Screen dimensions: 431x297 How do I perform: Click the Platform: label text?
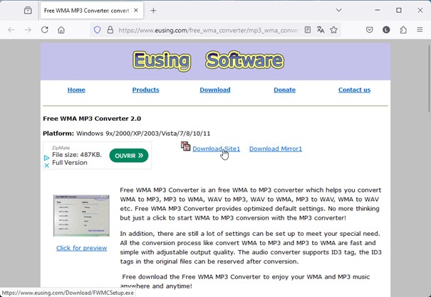click(58, 134)
